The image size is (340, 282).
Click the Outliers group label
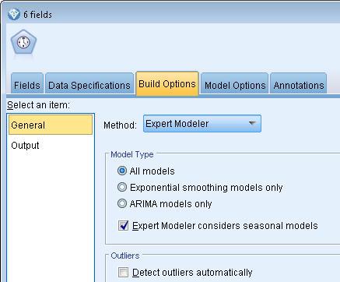click(125, 256)
